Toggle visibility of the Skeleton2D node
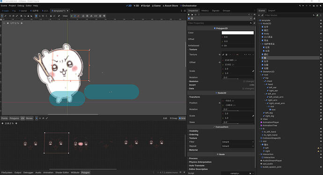Image resolution: width=323 pixels, height=175 pixels. click(x=321, y=72)
